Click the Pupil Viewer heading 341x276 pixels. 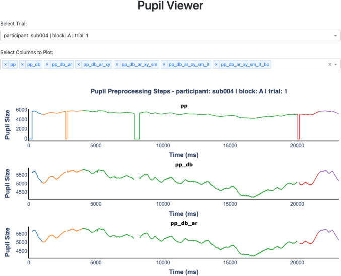pyautogui.click(x=170, y=5)
